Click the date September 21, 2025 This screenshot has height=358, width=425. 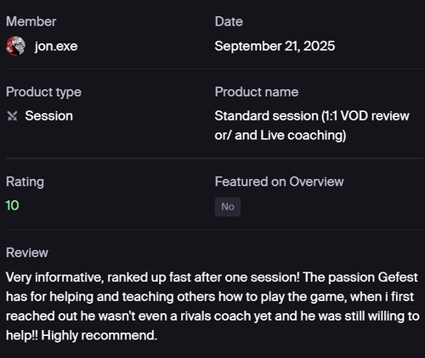[x=275, y=46]
